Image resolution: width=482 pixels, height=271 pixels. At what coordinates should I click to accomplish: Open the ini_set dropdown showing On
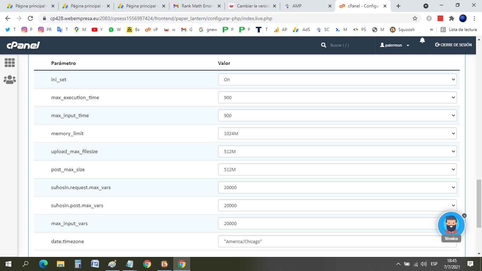(337, 79)
